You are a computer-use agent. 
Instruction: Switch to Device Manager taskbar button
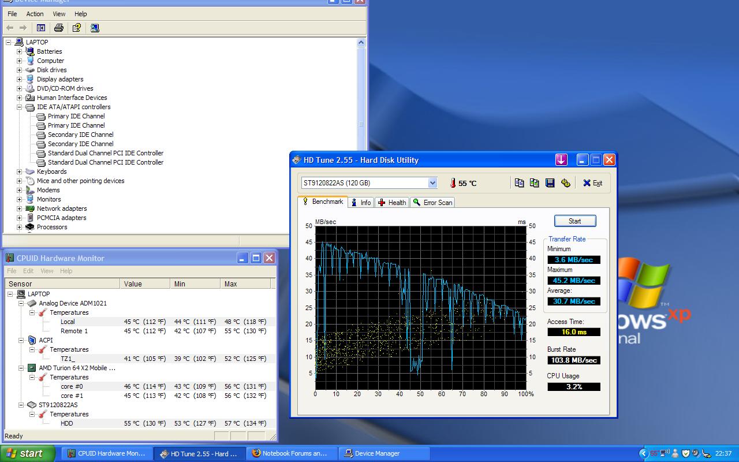tap(383, 453)
